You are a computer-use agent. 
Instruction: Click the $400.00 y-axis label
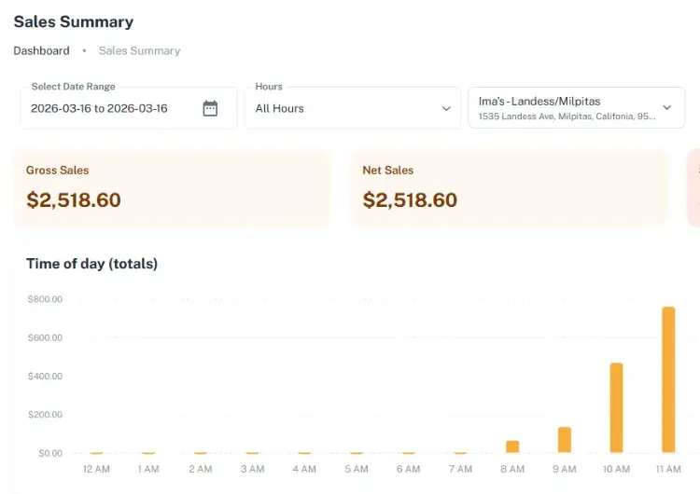tap(45, 376)
